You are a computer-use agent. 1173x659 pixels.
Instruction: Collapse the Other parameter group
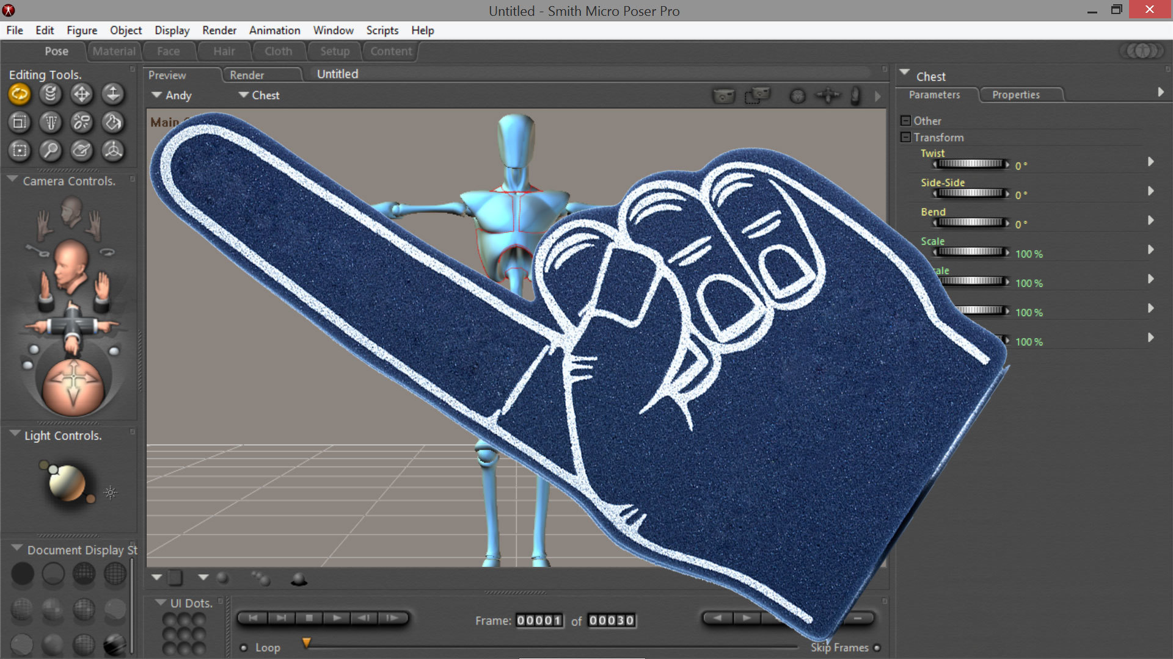pyautogui.click(x=906, y=121)
